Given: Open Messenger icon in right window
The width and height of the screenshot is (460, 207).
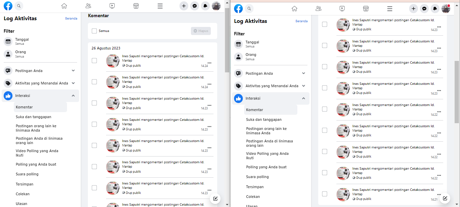Looking at the screenshot, I should (x=424, y=8).
